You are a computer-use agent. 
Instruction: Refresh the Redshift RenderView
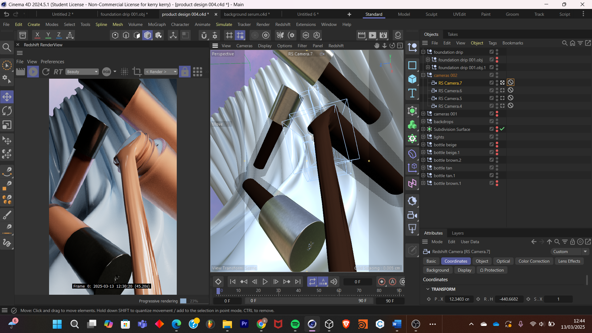46,72
